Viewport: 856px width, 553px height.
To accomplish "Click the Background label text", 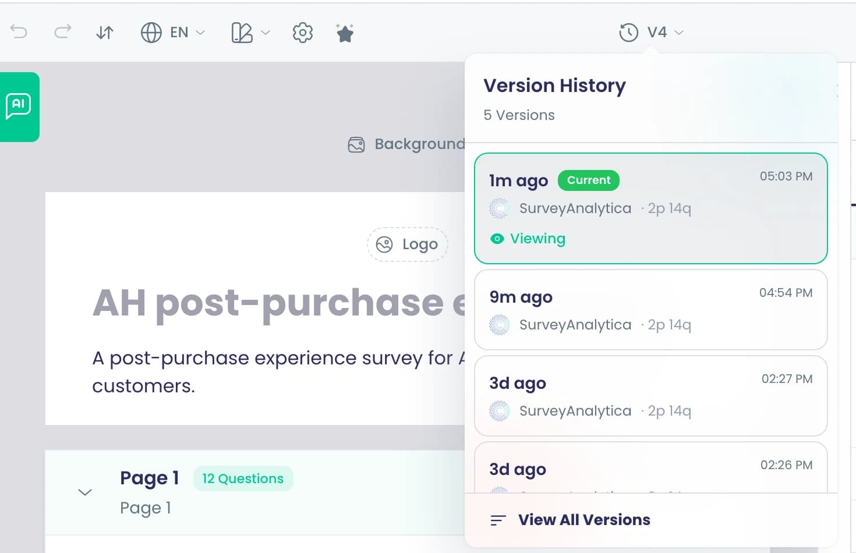I will pyautogui.click(x=419, y=144).
